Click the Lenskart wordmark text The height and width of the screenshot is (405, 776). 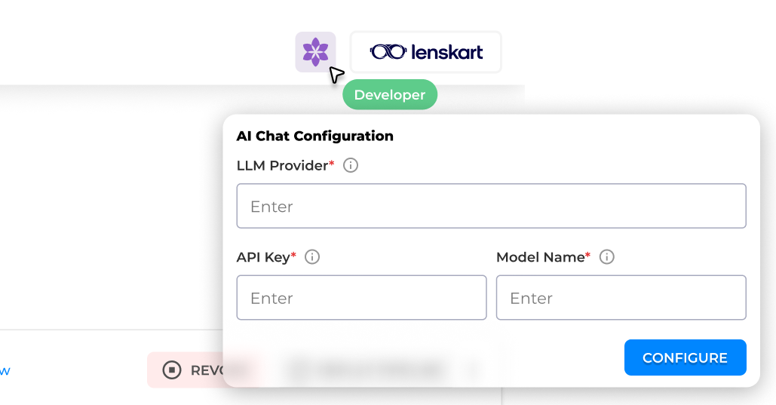(447, 52)
